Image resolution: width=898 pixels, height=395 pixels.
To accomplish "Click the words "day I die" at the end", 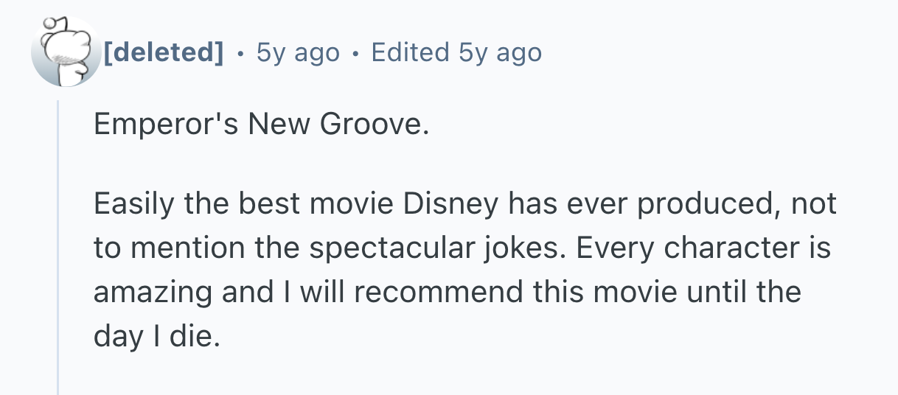I will pyautogui.click(x=156, y=337).
